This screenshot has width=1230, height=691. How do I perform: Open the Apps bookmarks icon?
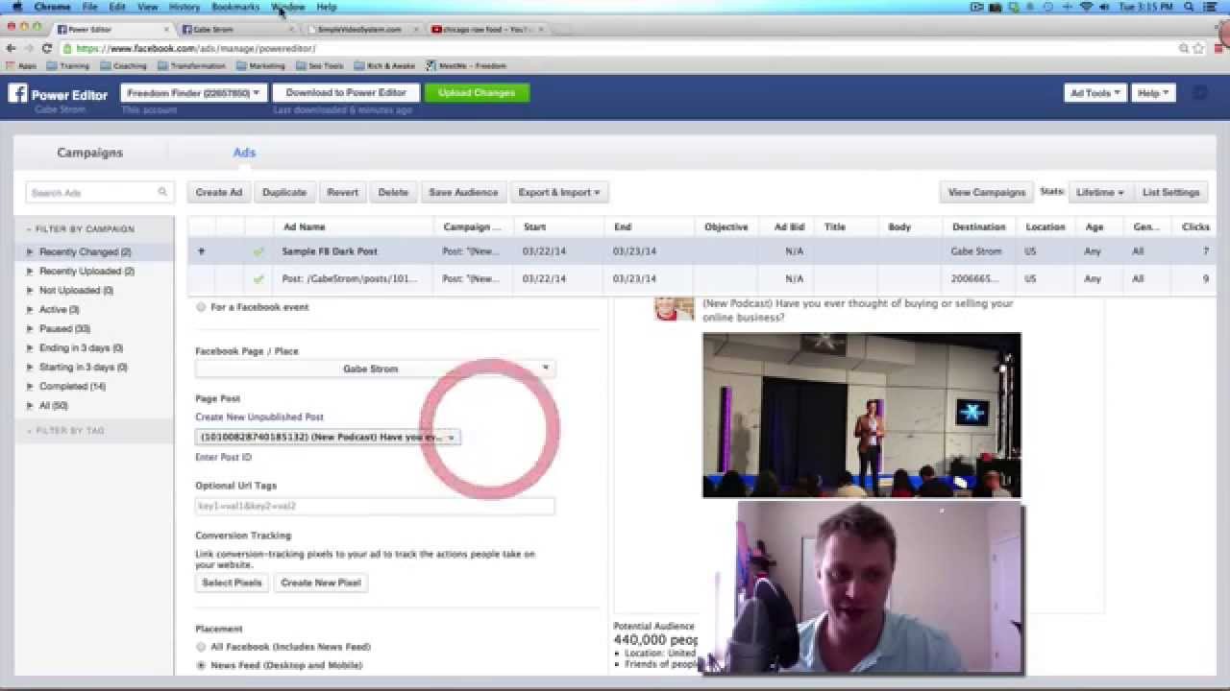click(x=21, y=66)
